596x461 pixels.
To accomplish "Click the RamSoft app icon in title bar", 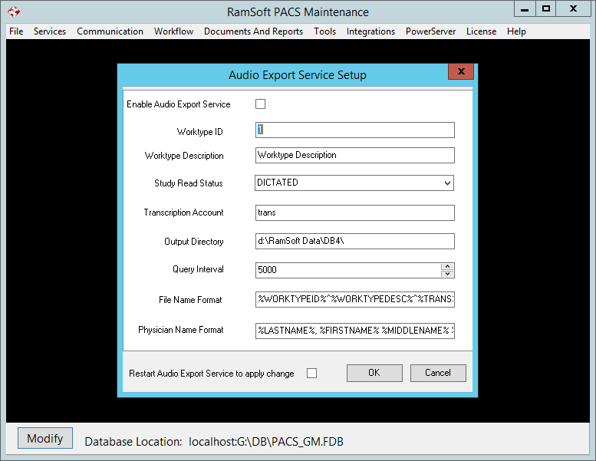I will pyautogui.click(x=13, y=12).
